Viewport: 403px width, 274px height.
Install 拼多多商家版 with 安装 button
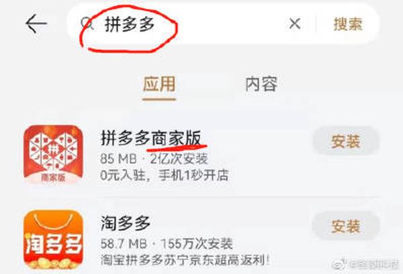346,141
